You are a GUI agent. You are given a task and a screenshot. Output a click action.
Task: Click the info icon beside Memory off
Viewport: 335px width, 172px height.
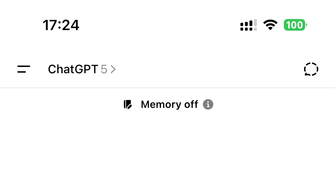point(208,104)
